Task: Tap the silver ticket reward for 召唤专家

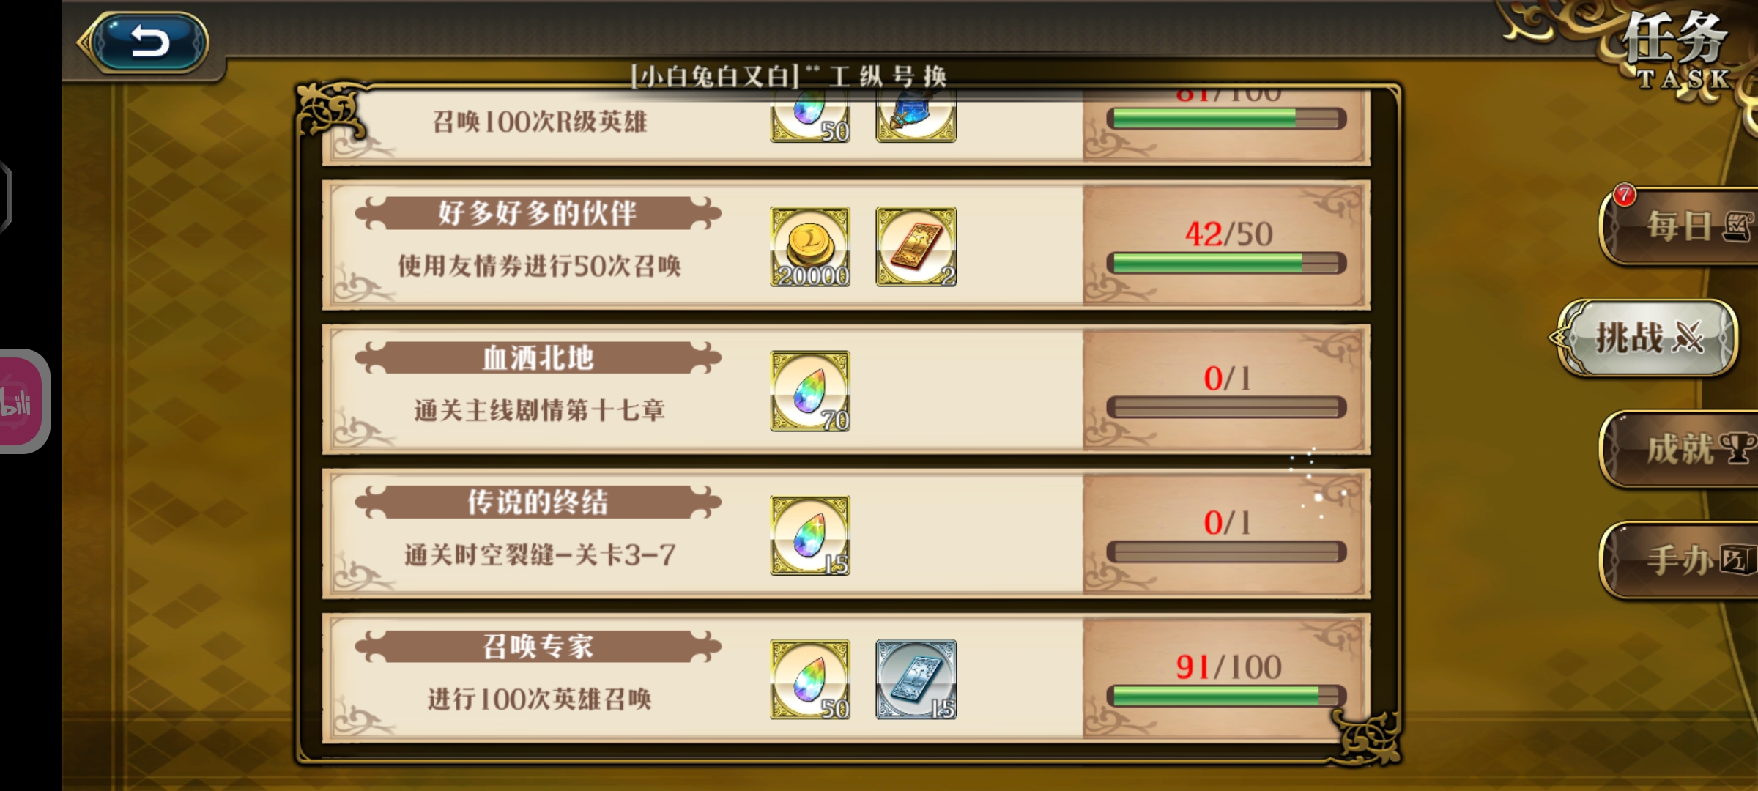Action: pos(916,679)
